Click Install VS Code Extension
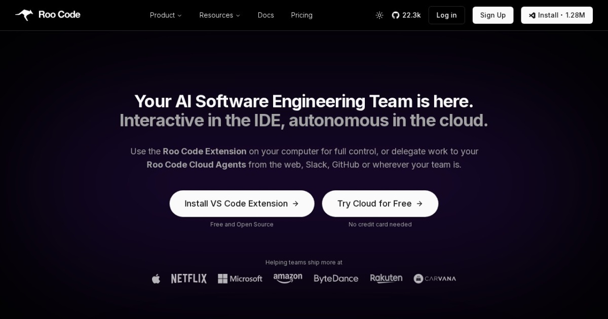Screen dimensions: 608x319 (242, 204)
